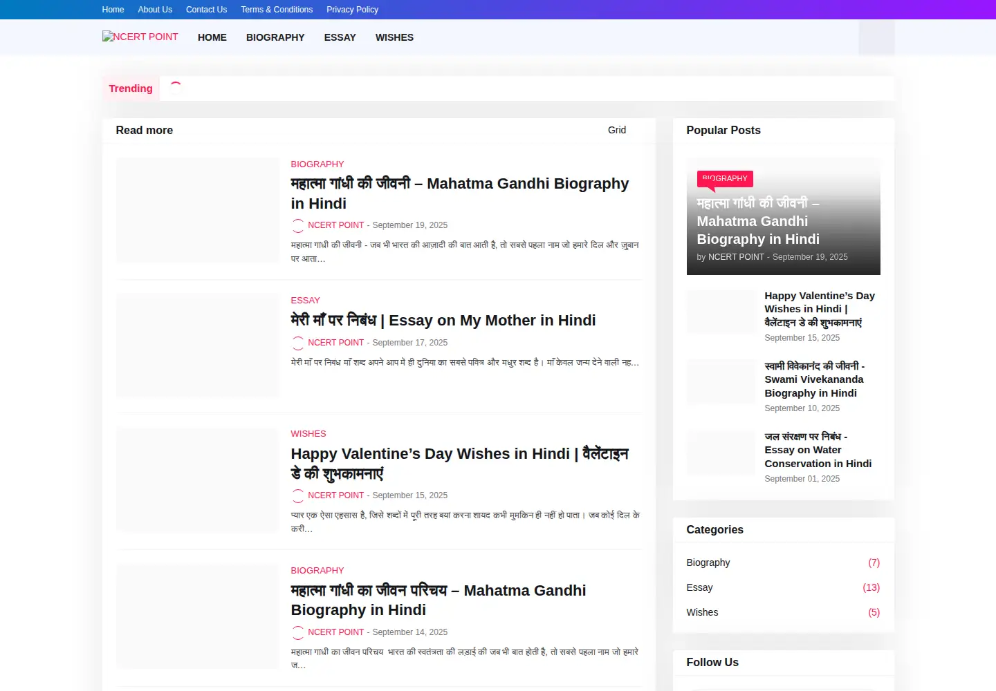Open My Mother essay thumbnail
Image resolution: width=996 pixels, height=691 pixels.
pyautogui.click(x=198, y=345)
